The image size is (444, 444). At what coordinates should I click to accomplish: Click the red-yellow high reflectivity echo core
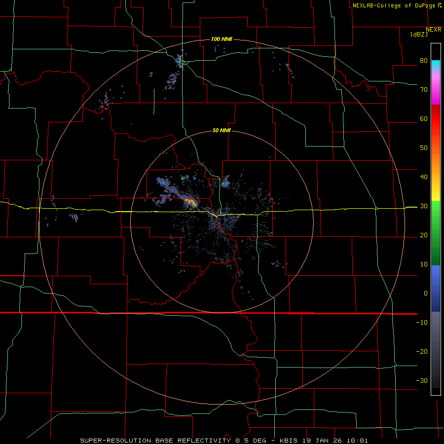point(191,202)
